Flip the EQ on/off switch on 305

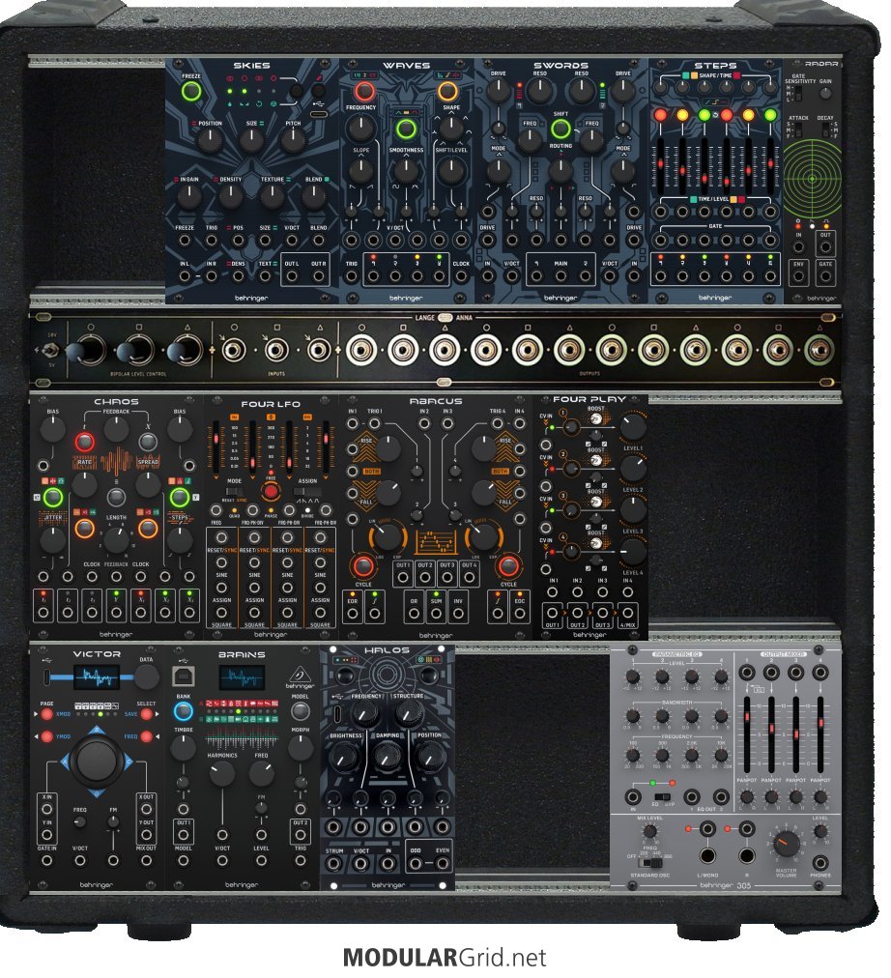662,797
